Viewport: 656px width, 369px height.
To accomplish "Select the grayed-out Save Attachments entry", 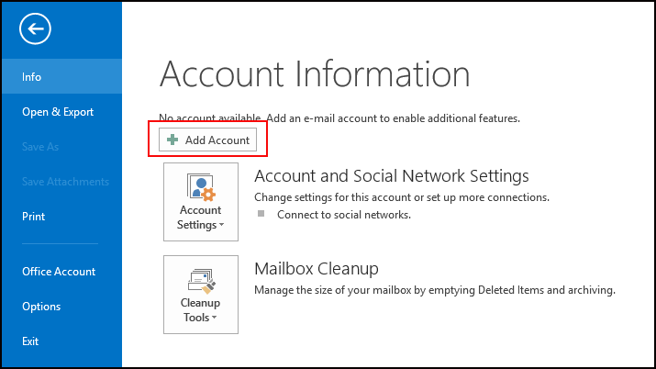I will (65, 182).
